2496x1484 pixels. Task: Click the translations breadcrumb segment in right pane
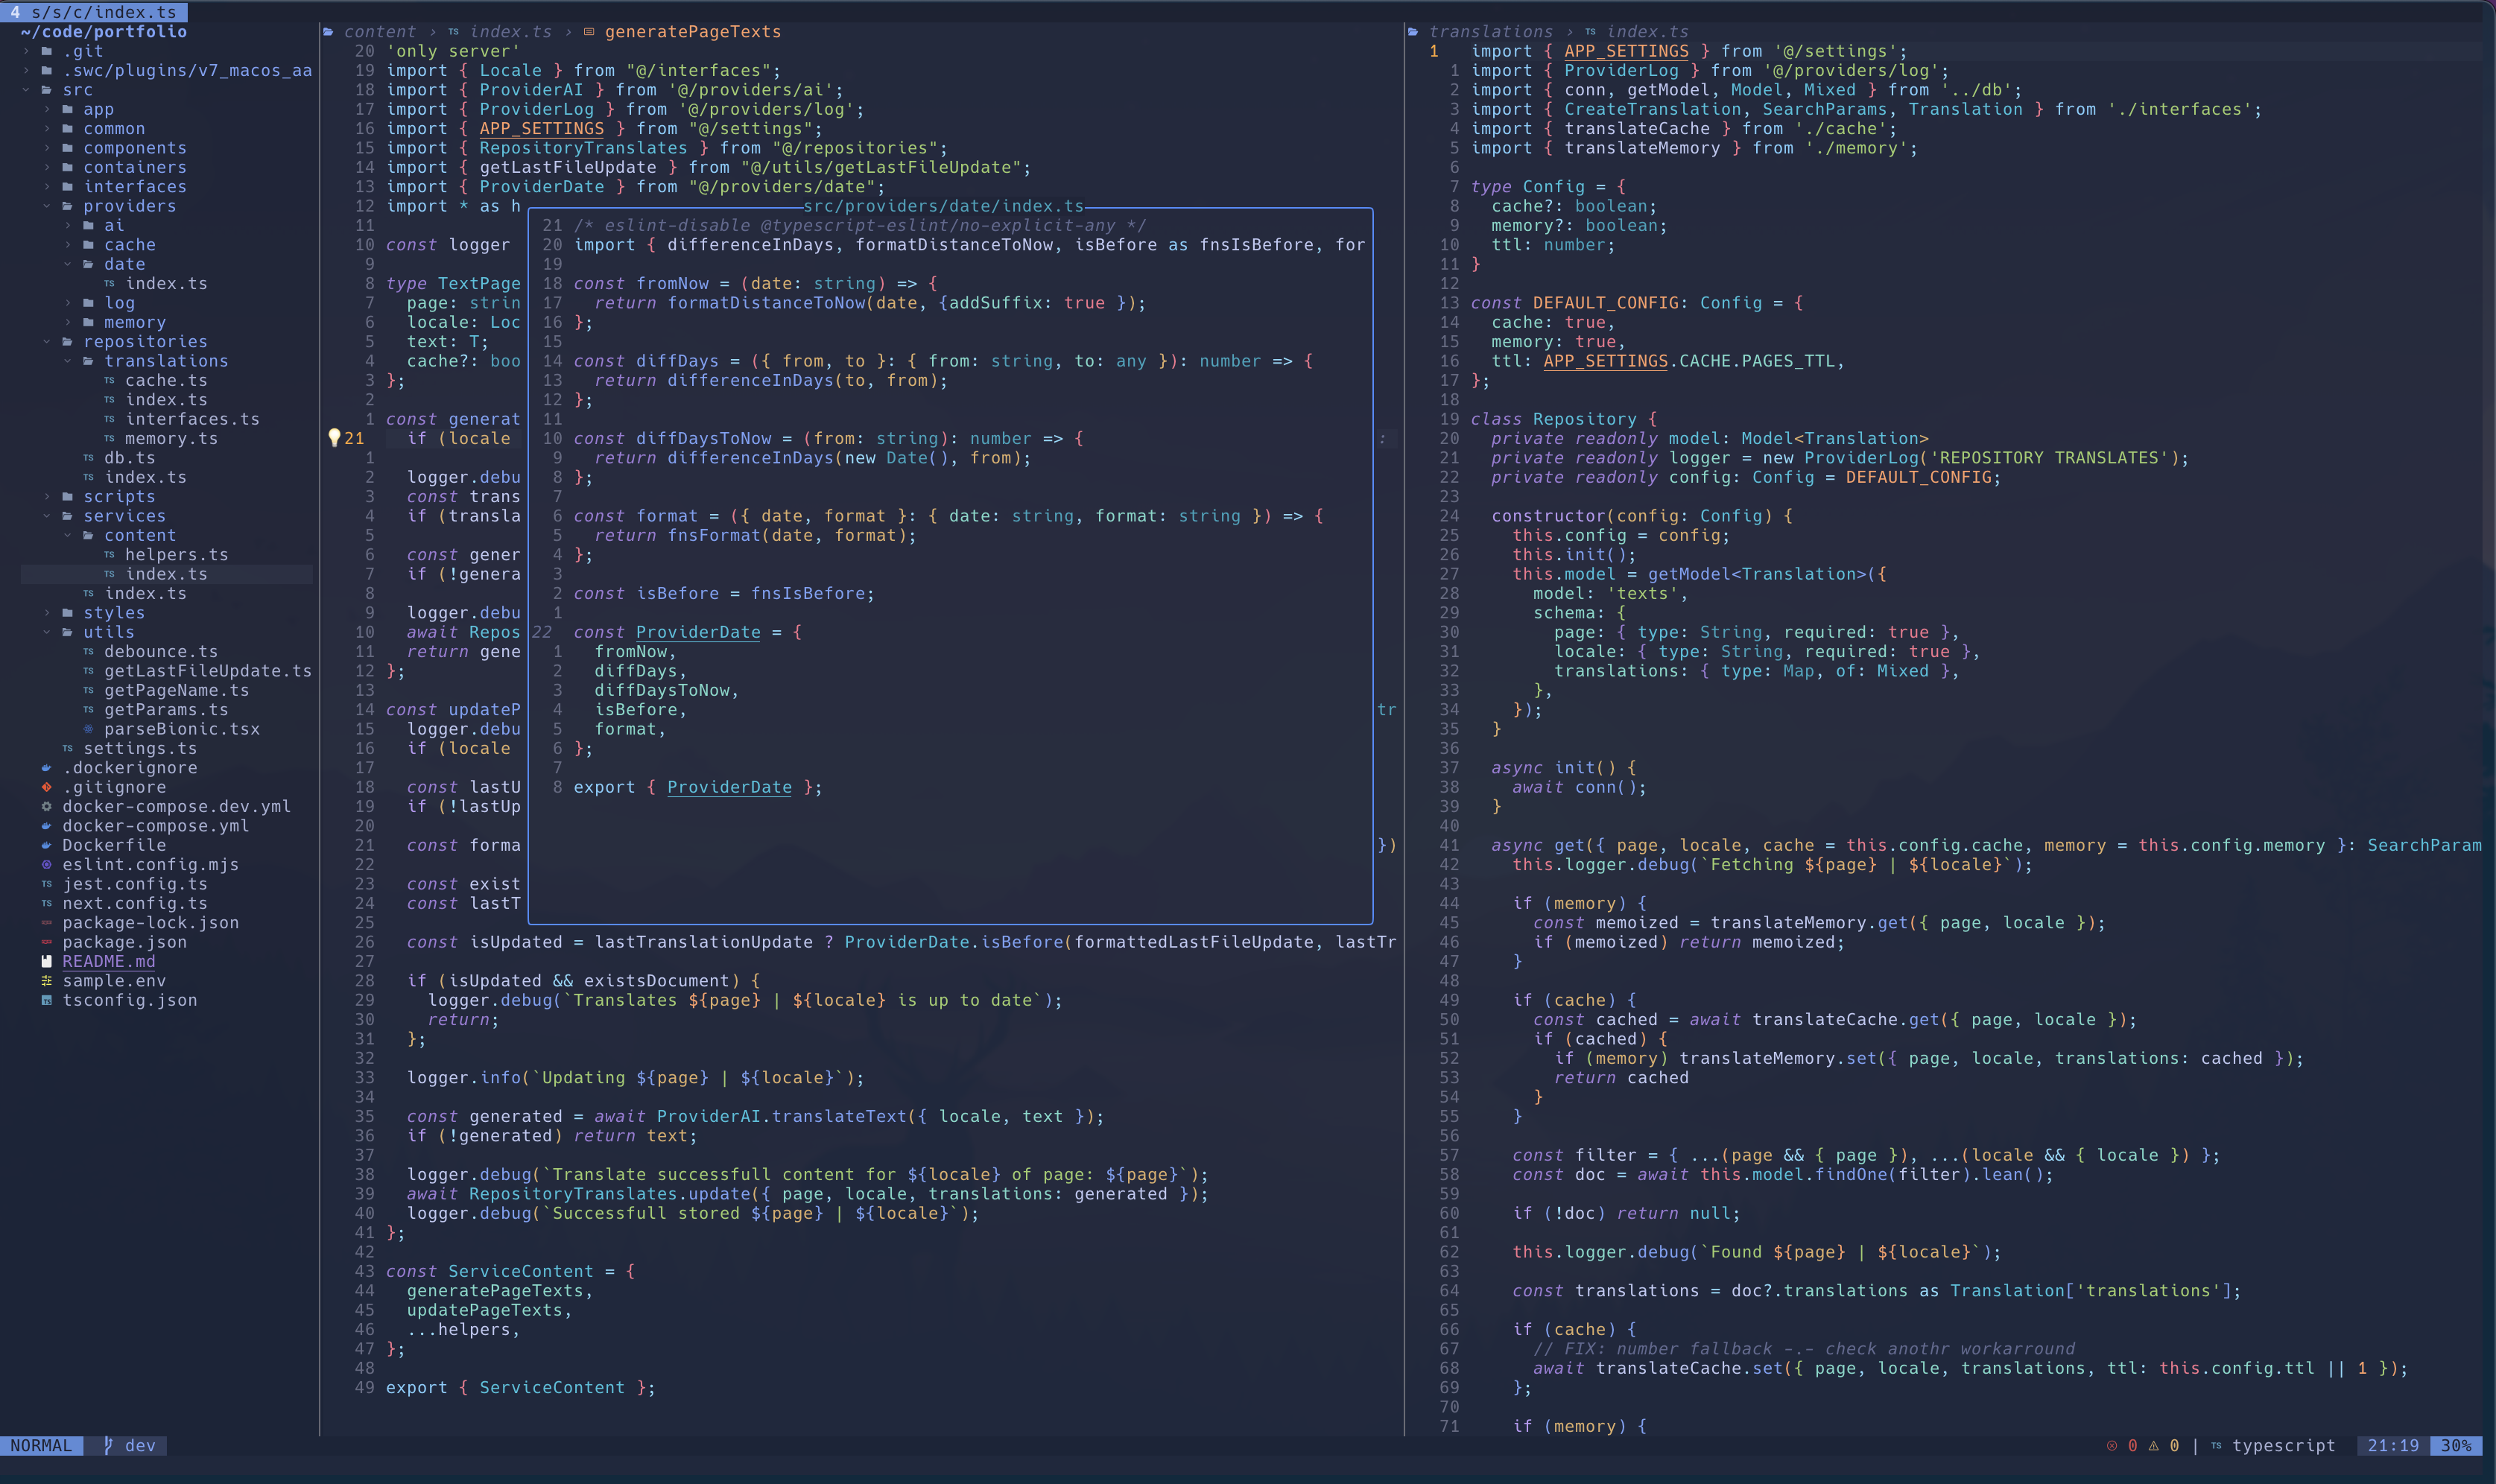[1491, 32]
